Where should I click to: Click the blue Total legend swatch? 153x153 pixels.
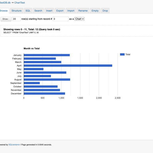[x=122, y=54]
